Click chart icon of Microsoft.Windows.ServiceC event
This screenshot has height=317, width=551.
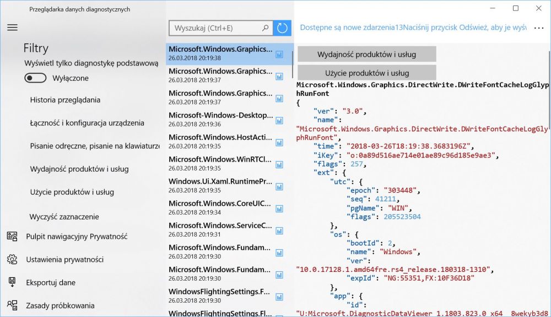279,231
